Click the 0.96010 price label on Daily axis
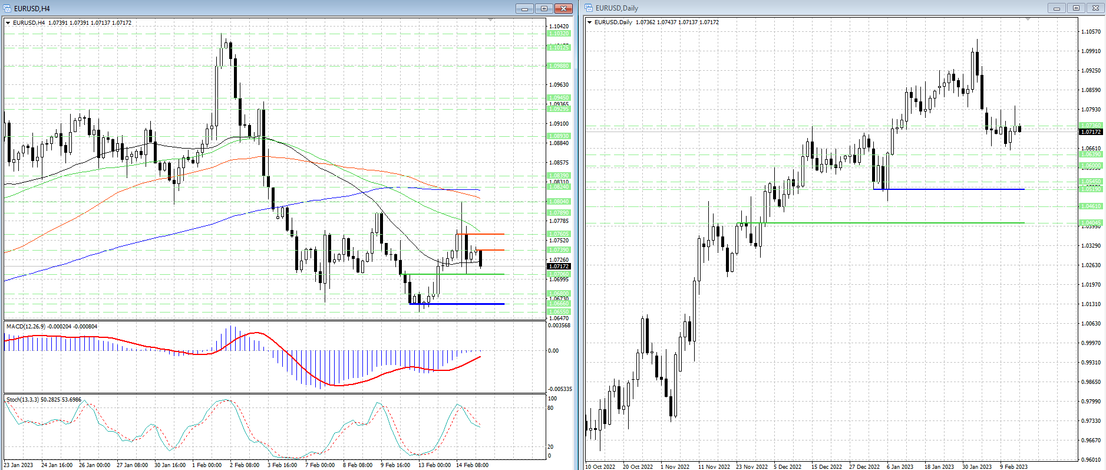Screen dimensions: 1106x470 coord(1091,460)
